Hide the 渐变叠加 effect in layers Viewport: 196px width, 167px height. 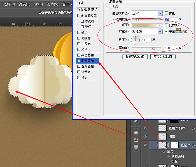point(168,156)
